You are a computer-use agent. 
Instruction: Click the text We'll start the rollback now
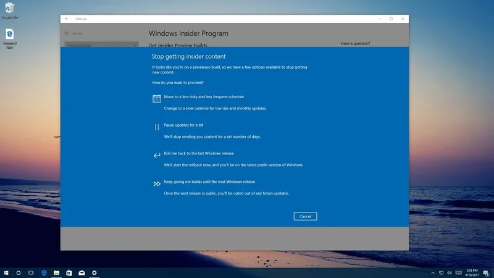[233, 165]
